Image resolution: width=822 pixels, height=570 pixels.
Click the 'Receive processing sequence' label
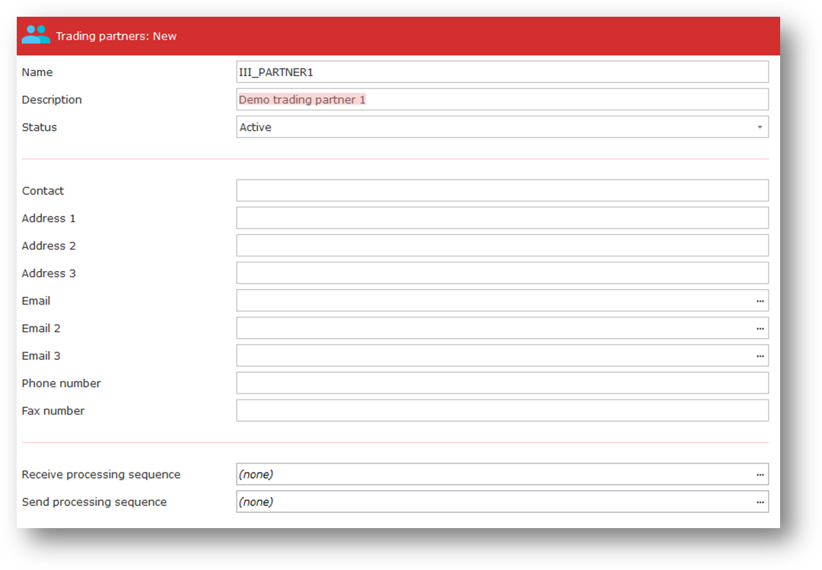coord(101,475)
